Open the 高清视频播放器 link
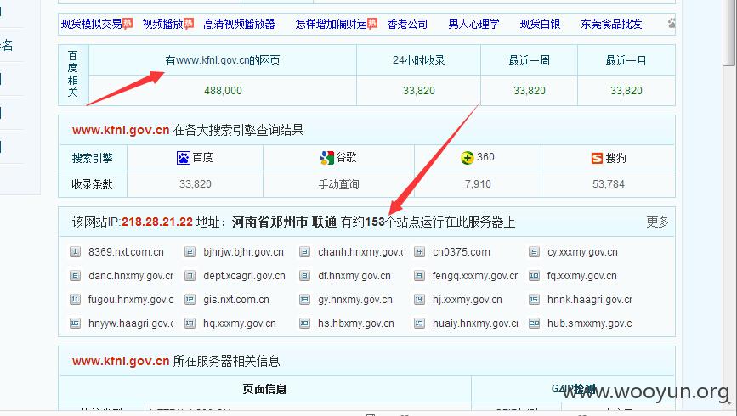 pos(239,24)
